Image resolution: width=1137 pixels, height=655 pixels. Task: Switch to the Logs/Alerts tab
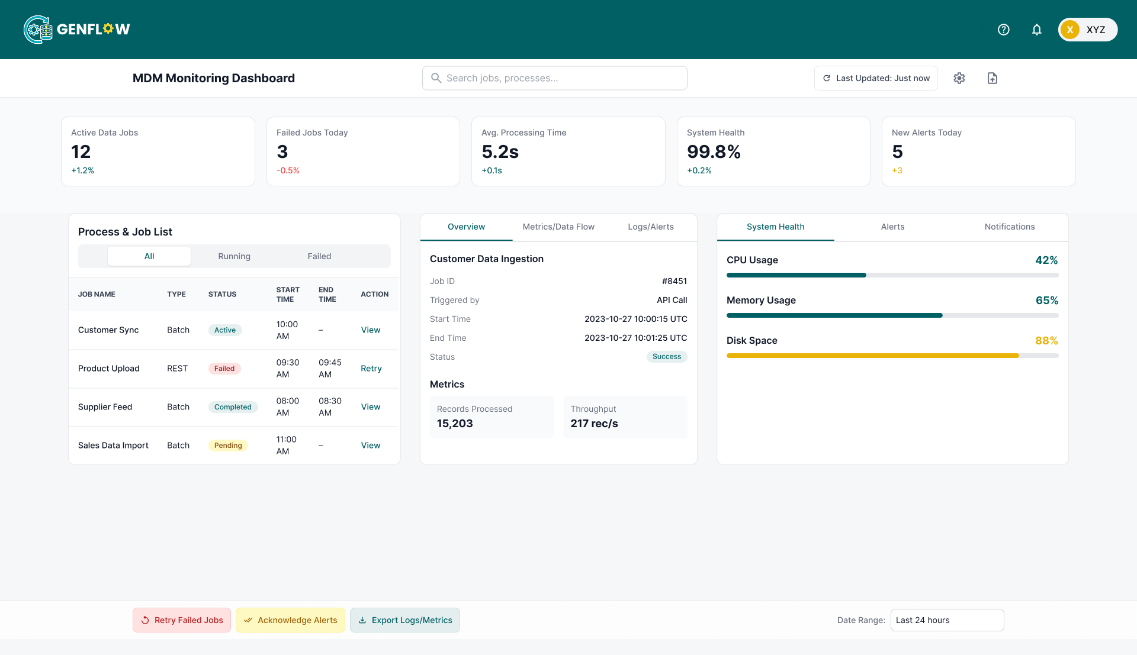point(651,227)
